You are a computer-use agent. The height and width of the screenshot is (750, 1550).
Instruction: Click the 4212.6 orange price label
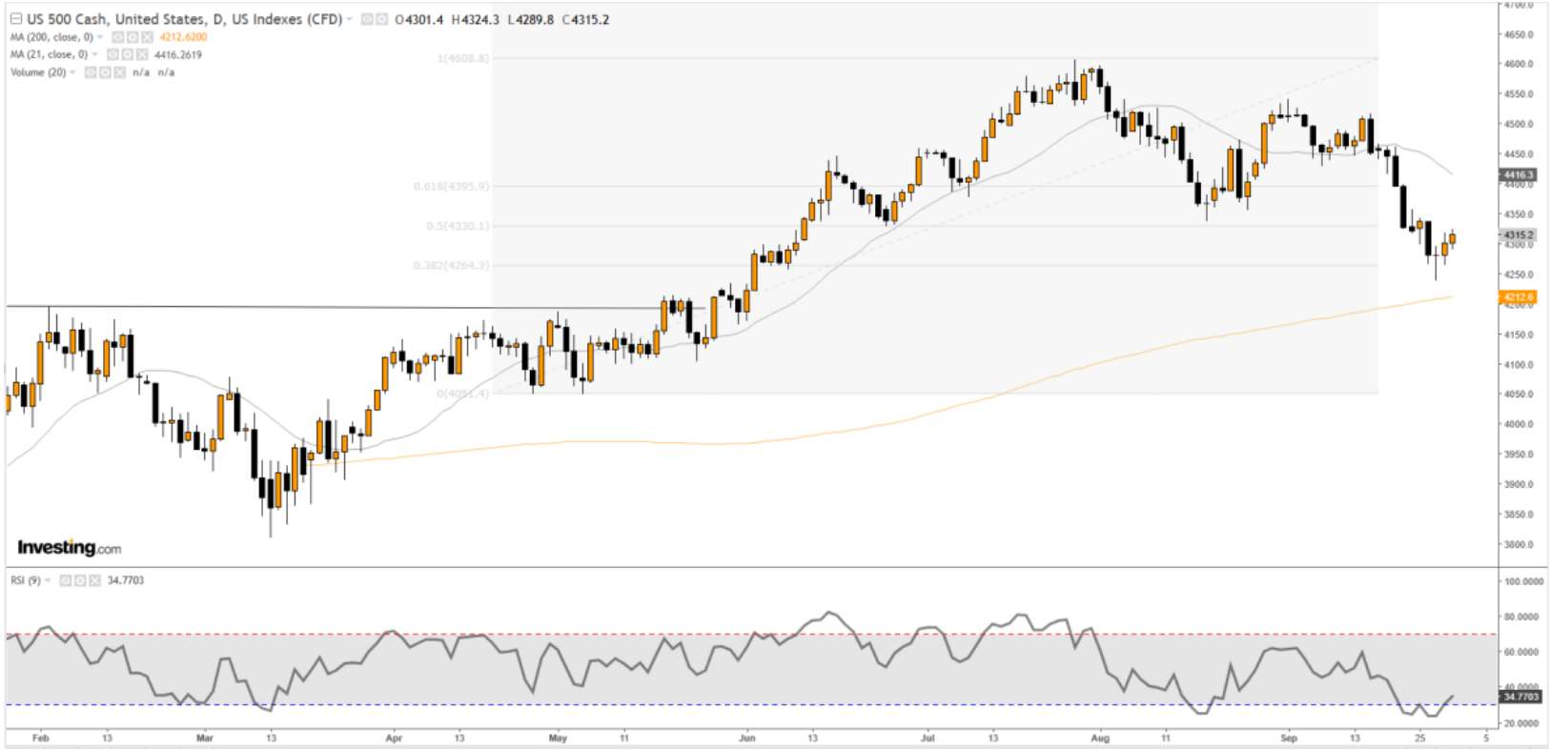tap(1518, 297)
